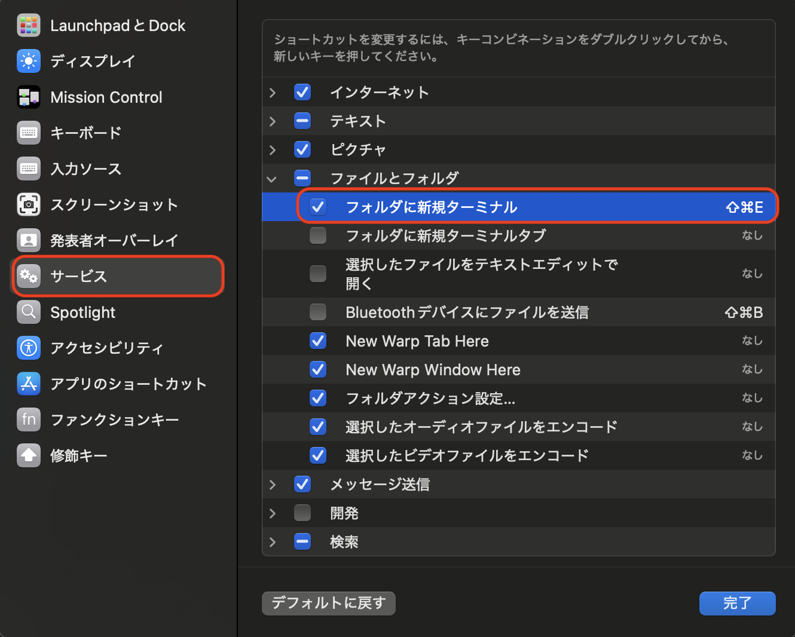Select the ファンクションキー fn icon
The height and width of the screenshot is (637, 795).
[x=28, y=419]
